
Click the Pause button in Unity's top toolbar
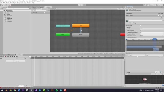click(82, 5)
